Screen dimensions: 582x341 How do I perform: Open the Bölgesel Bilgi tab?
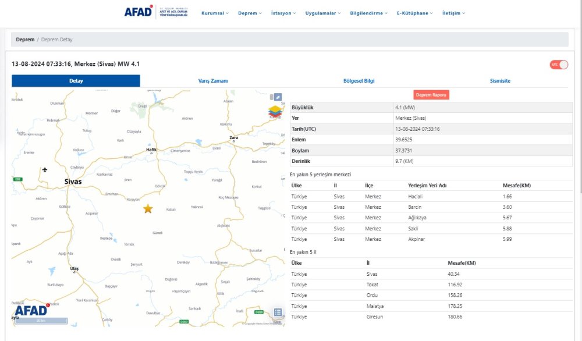(359, 81)
